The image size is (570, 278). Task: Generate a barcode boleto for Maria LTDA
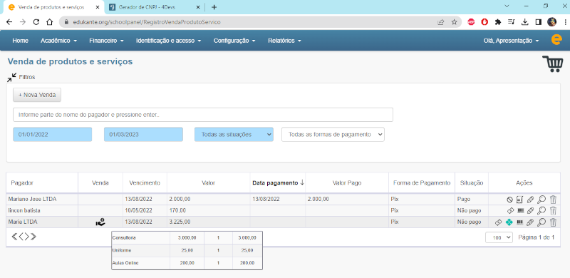pos(521,222)
